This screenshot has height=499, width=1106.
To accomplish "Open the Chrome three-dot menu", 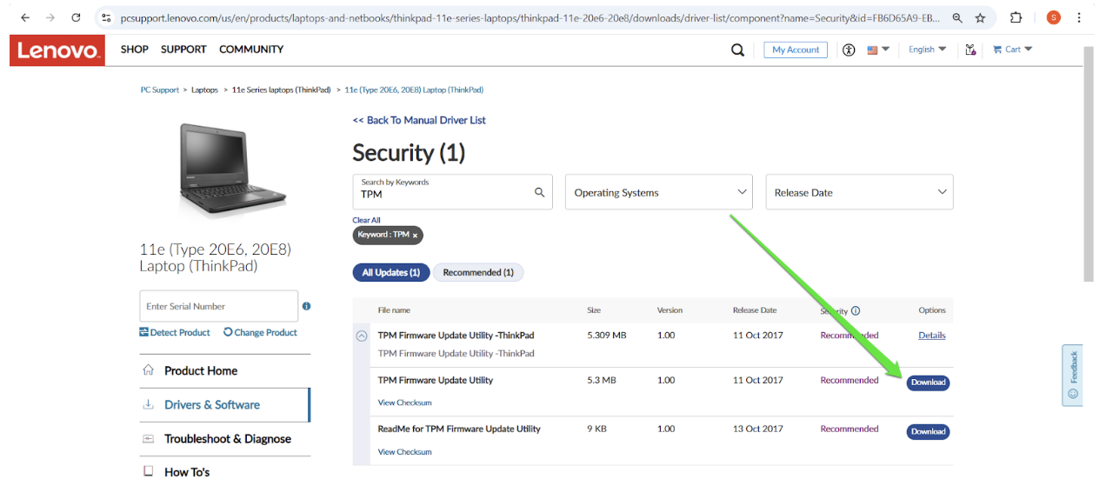I will click(x=1079, y=17).
